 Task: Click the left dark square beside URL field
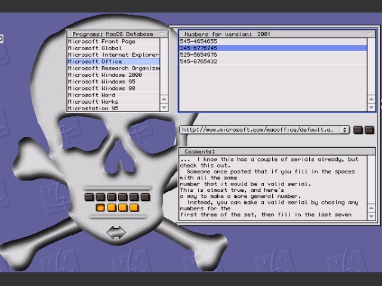click(358, 130)
